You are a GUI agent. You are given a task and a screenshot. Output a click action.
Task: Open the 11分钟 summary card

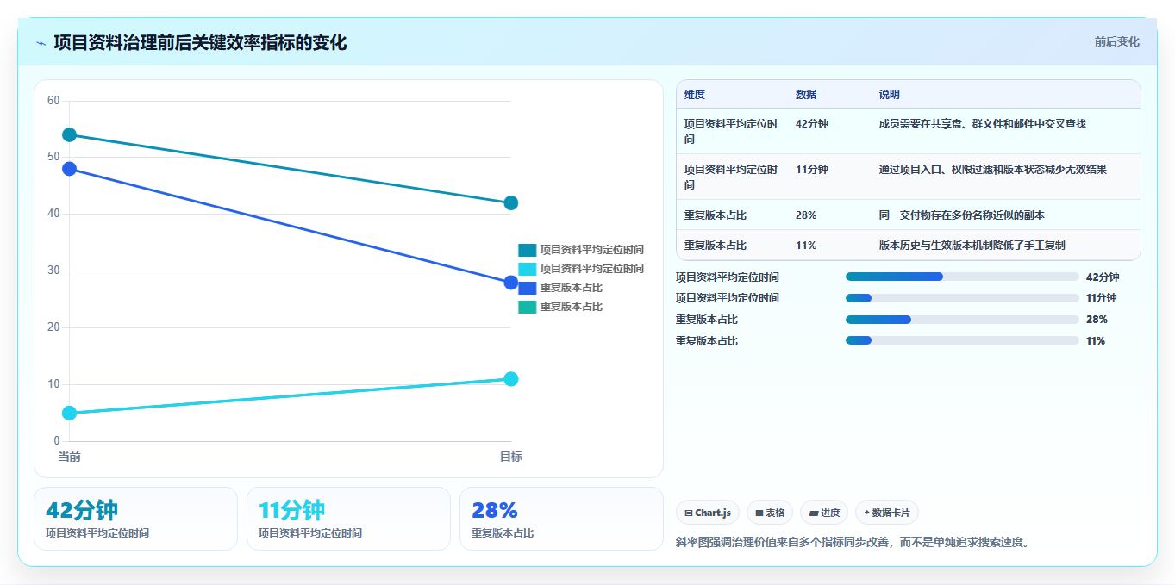pyautogui.click(x=348, y=519)
